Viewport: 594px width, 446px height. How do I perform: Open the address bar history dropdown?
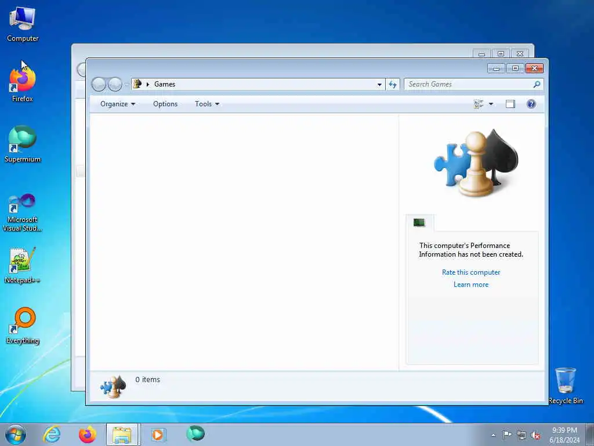click(379, 85)
